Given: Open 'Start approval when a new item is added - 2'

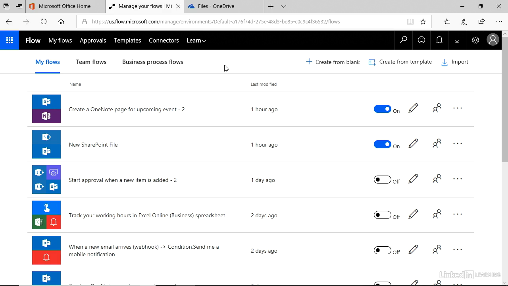Looking at the screenshot, I should [x=123, y=180].
